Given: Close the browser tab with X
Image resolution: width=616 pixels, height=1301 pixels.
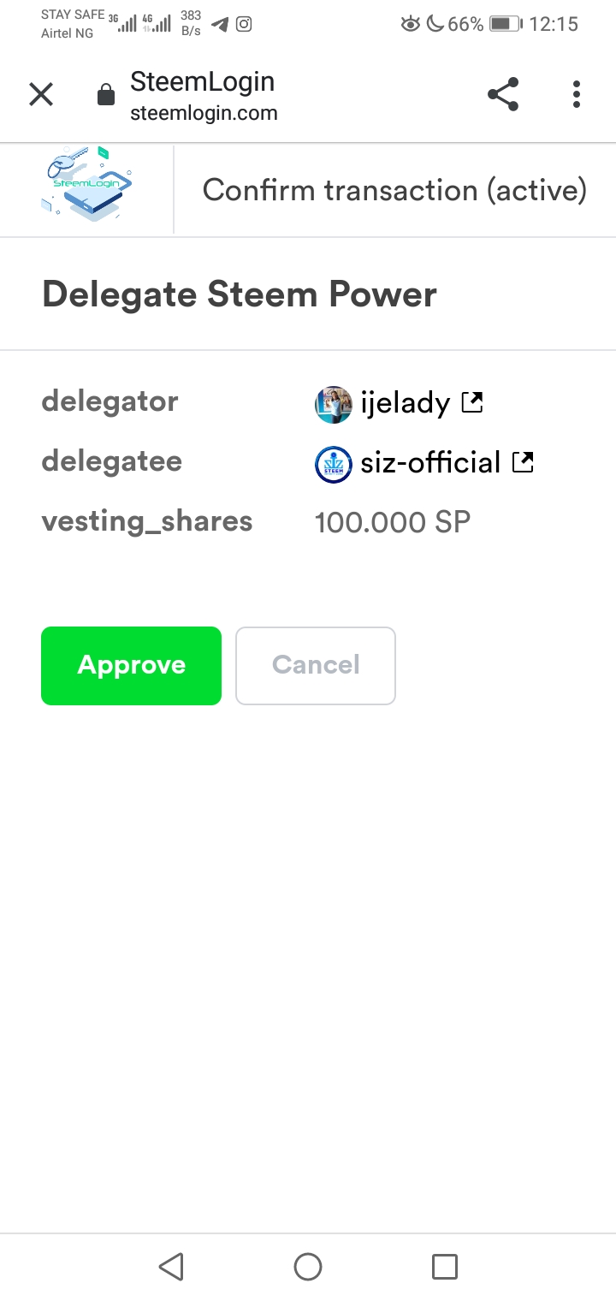Looking at the screenshot, I should coord(41,94).
